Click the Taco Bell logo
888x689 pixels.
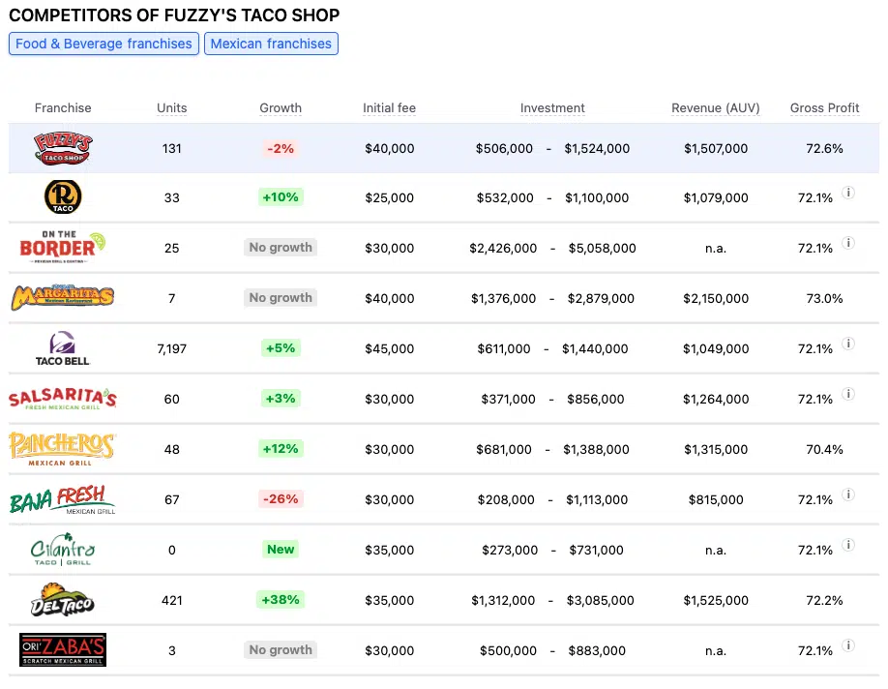click(63, 348)
